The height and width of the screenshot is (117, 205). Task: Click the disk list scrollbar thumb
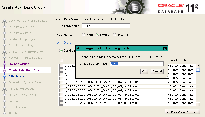point(198,70)
